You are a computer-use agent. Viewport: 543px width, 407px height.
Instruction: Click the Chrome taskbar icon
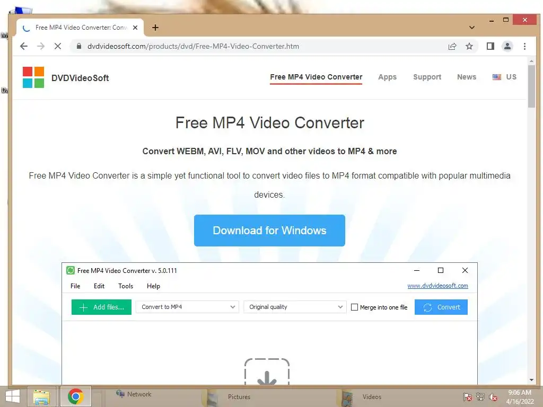tap(75, 396)
